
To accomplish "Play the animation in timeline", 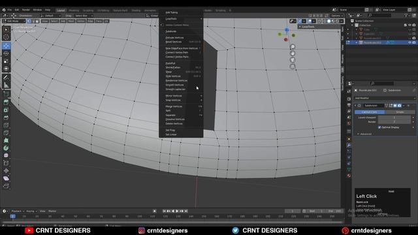I will coord(177,211).
